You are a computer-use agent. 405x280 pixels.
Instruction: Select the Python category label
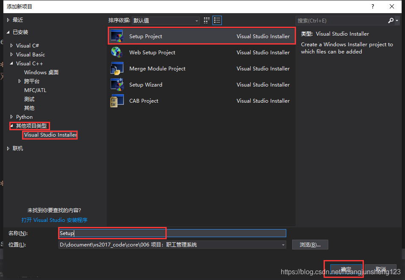(24, 117)
